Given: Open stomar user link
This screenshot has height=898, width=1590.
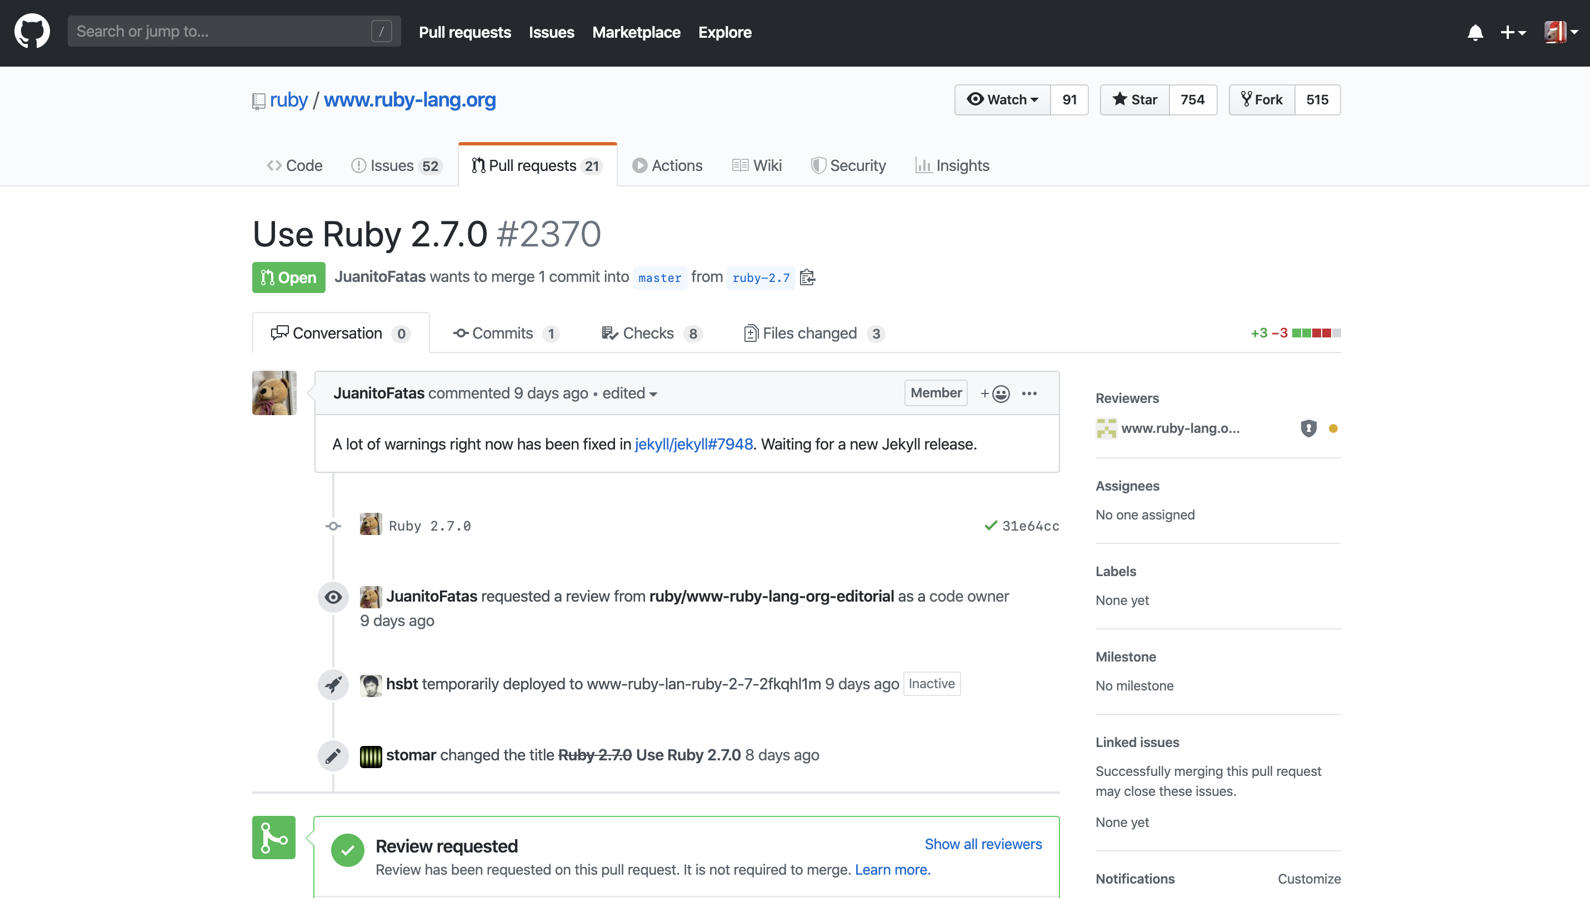Looking at the screenshot, I should click(x=411, y=755).
